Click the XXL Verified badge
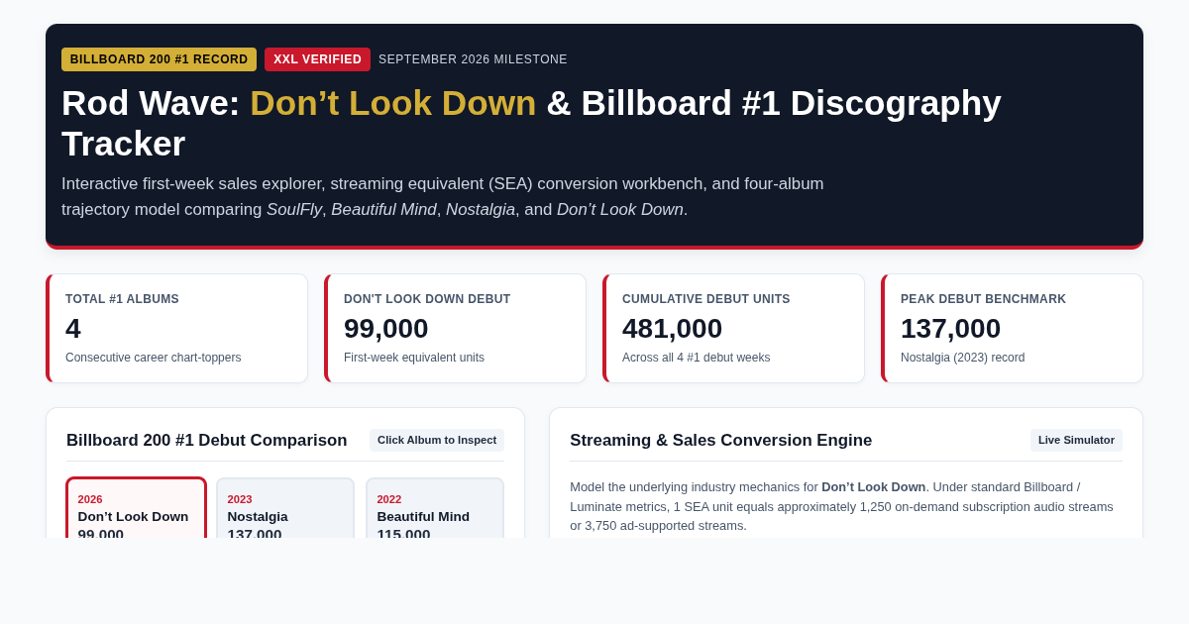The width and height of the screenshot is (1189, 624). coord(317,59)
